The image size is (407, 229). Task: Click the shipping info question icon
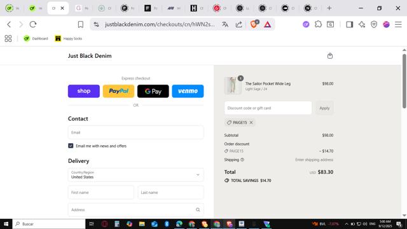click(x=242, y=160)
